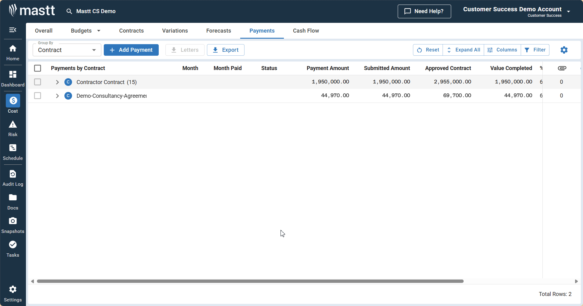583x306 pixels.
Task: Open the Home sidebar icon
Action: point(13,48)
